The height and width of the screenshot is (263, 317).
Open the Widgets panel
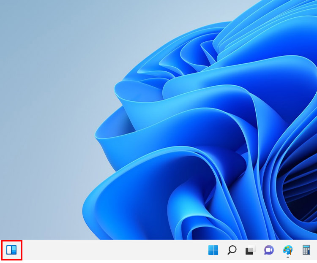(x=11, y=250)
